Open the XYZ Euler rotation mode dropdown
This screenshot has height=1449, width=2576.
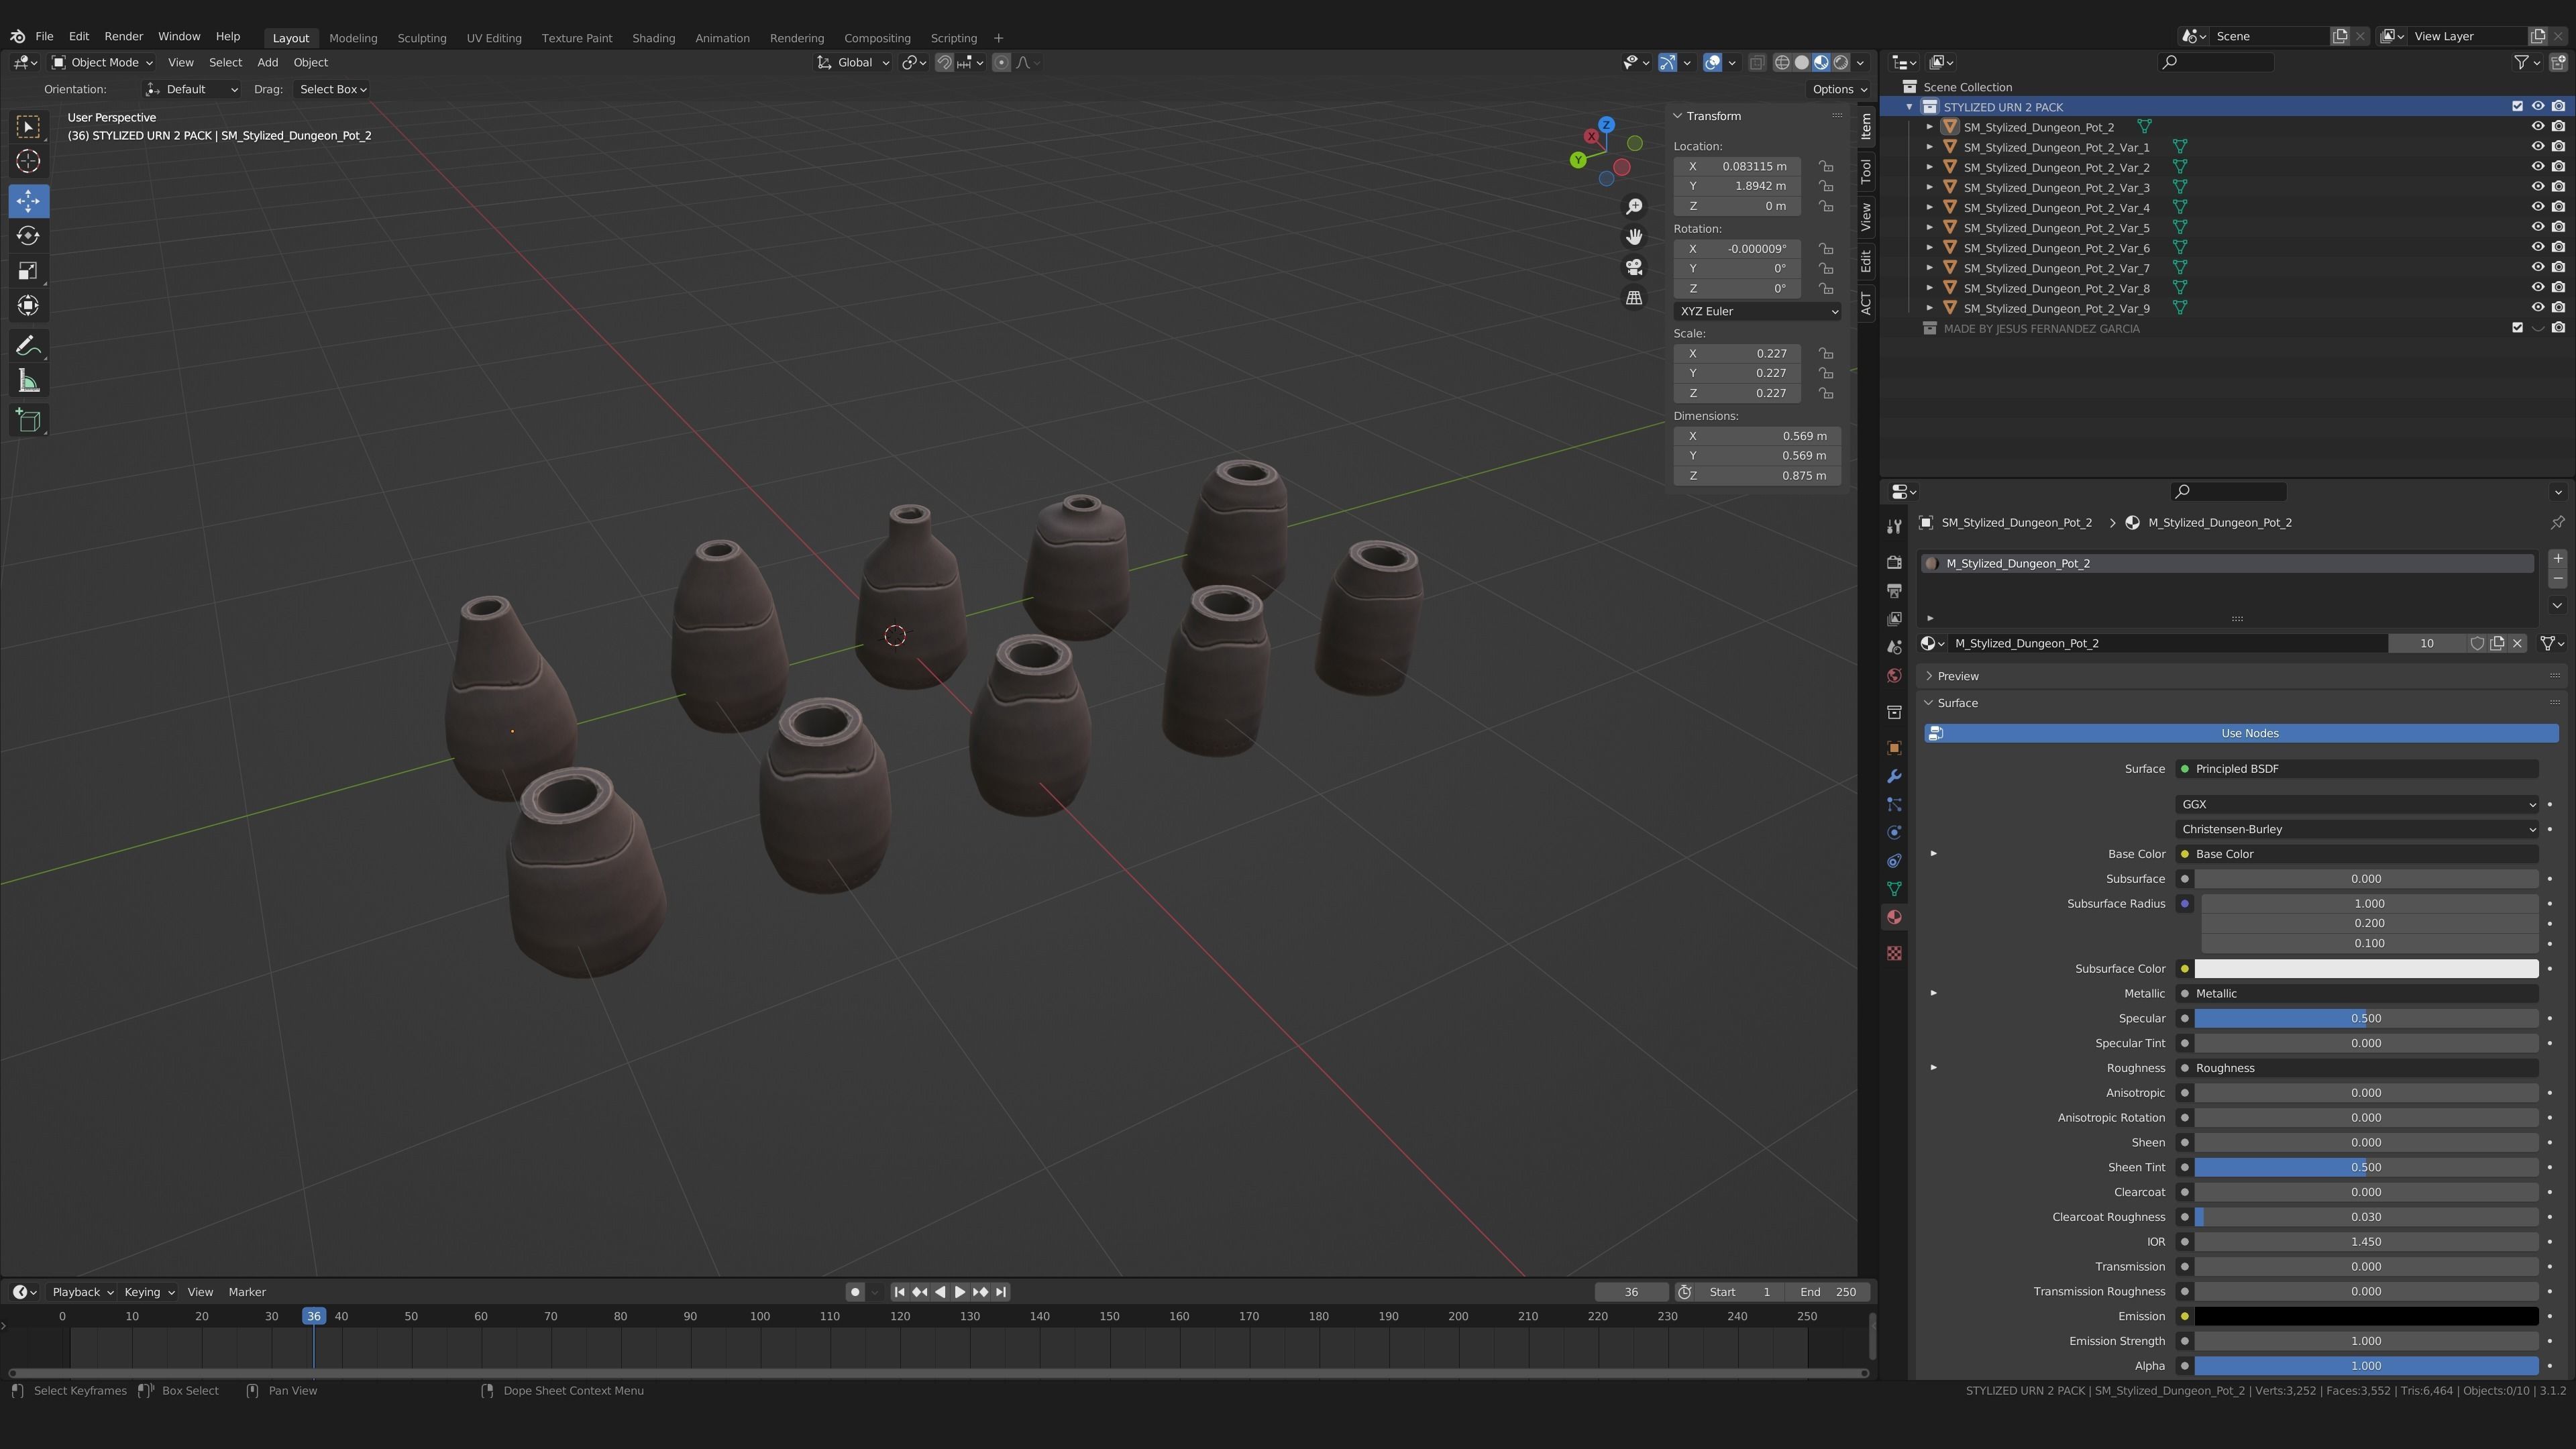coord(1757,311)
